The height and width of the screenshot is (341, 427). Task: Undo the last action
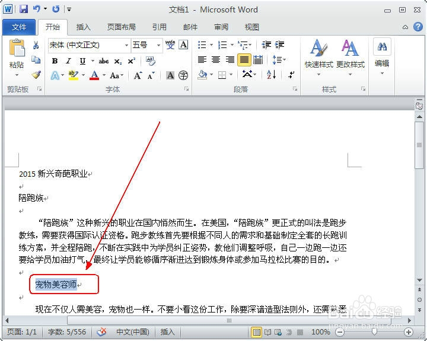click(36, 9)
